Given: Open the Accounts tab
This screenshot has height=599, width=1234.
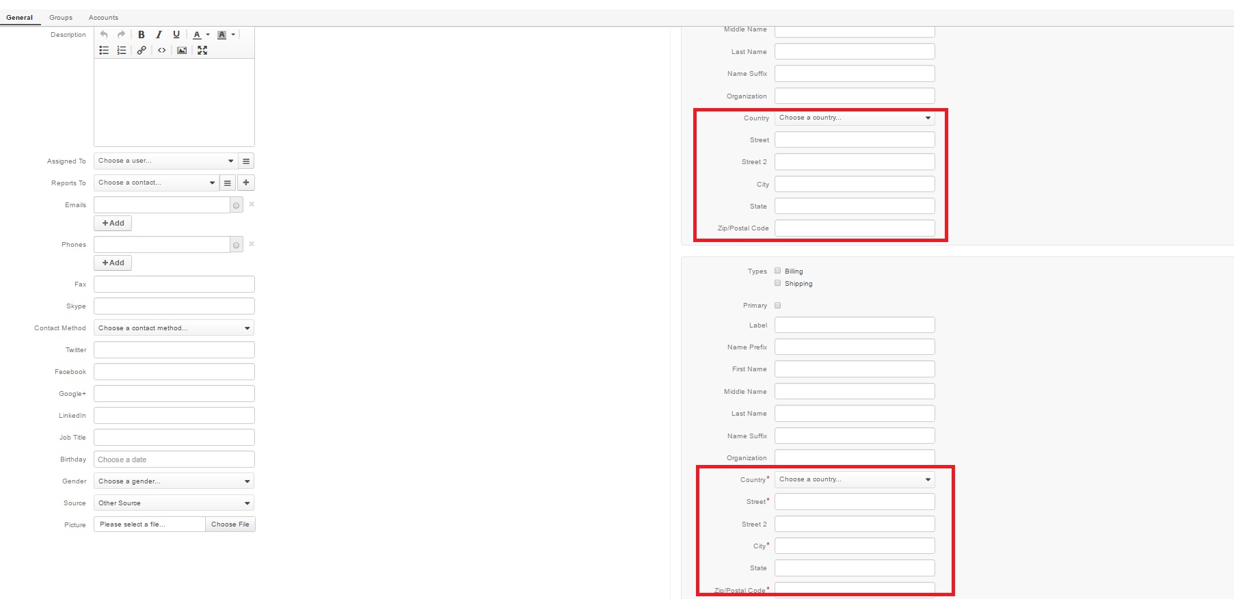Looking at the screenshot, I should coord(103,18).
